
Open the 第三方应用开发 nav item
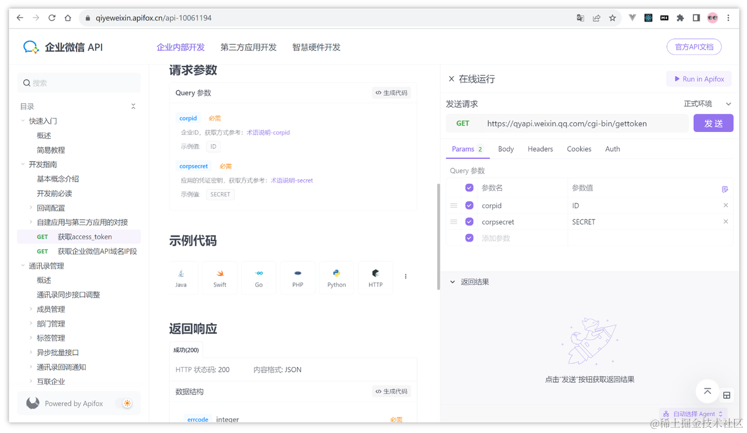(249, 47)
